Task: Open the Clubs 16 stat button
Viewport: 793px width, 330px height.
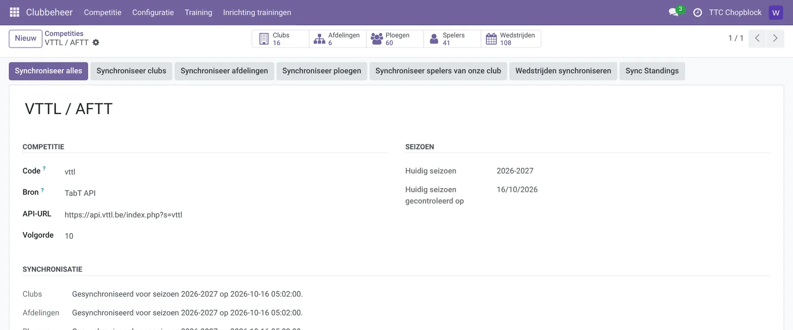Action: tap(281, 39)
